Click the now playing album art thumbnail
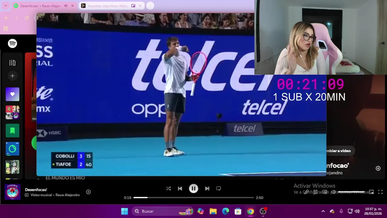Viewport: 387px width, 218px height. [12, 192]
